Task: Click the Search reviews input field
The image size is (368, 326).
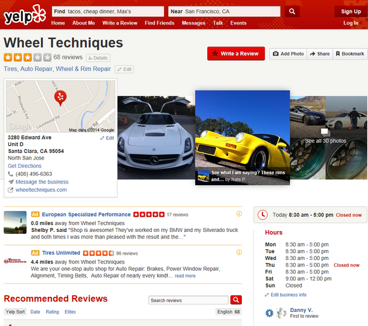Action: 188,300
